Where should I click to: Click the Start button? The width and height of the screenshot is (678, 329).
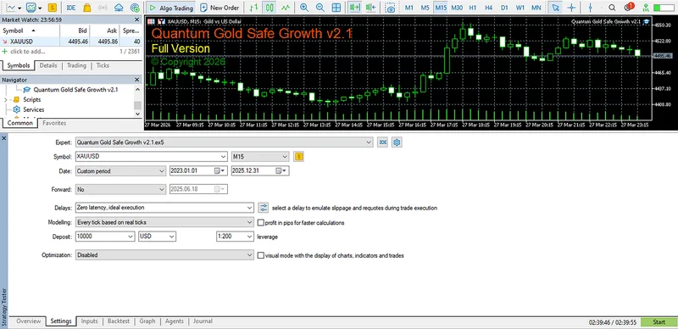click(x=659, y=322)
